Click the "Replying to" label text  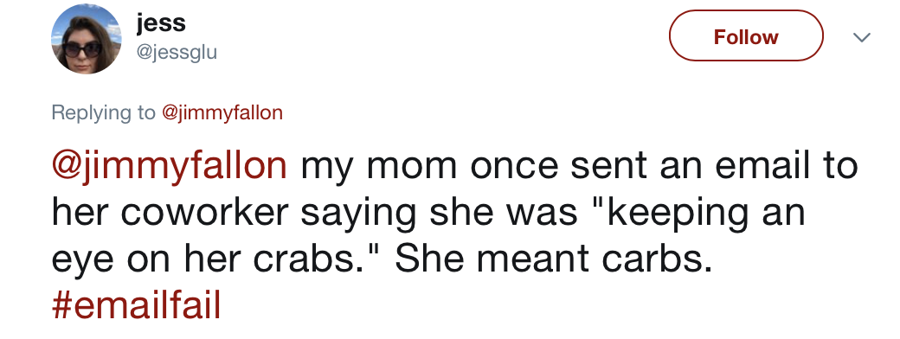click(103, 112)
